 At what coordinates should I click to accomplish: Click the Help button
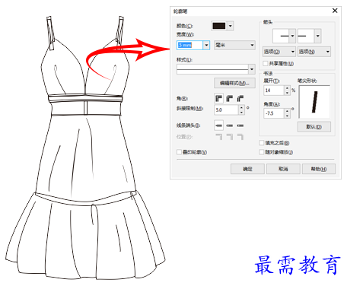pos(319,169)
